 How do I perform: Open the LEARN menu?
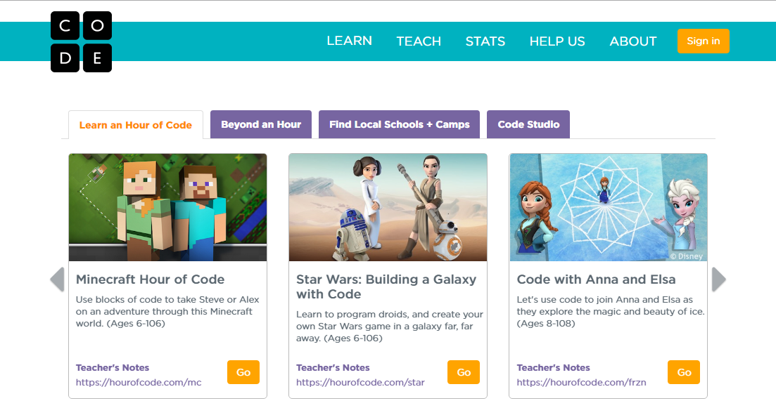tap(350, 41)
